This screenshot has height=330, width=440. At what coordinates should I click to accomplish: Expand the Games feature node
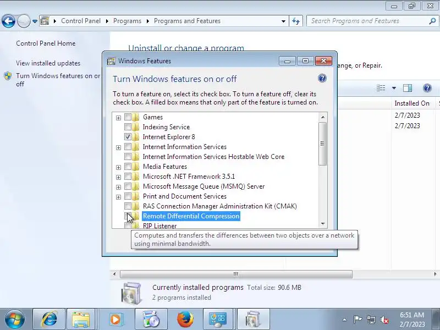[118, 118]
